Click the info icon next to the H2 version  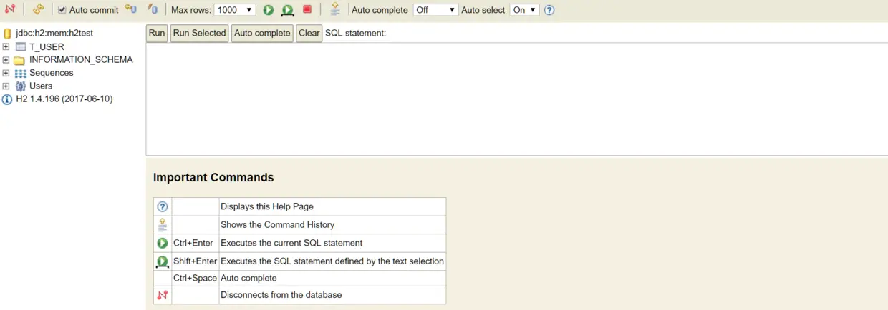[7, 99]
